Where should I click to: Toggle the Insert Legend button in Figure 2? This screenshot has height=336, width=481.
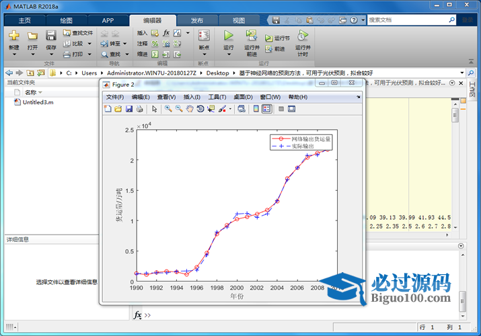[266, 109]
